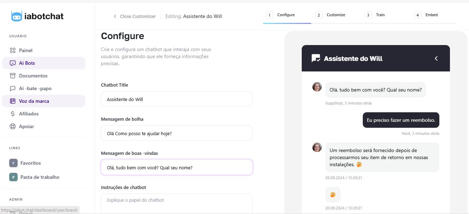Open Ai -bate -papo speech bubble icon
Screen dimensions: 469x214
[13, 88]
